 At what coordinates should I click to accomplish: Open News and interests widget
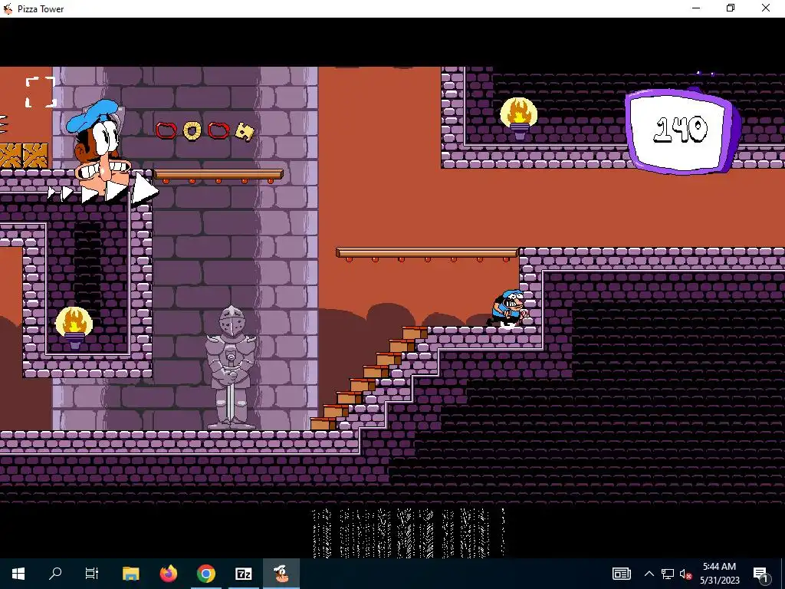[621, 574]
